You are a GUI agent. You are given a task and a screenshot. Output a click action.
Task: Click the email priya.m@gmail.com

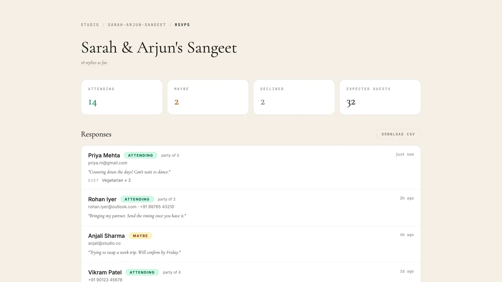(x=108, y=163)
